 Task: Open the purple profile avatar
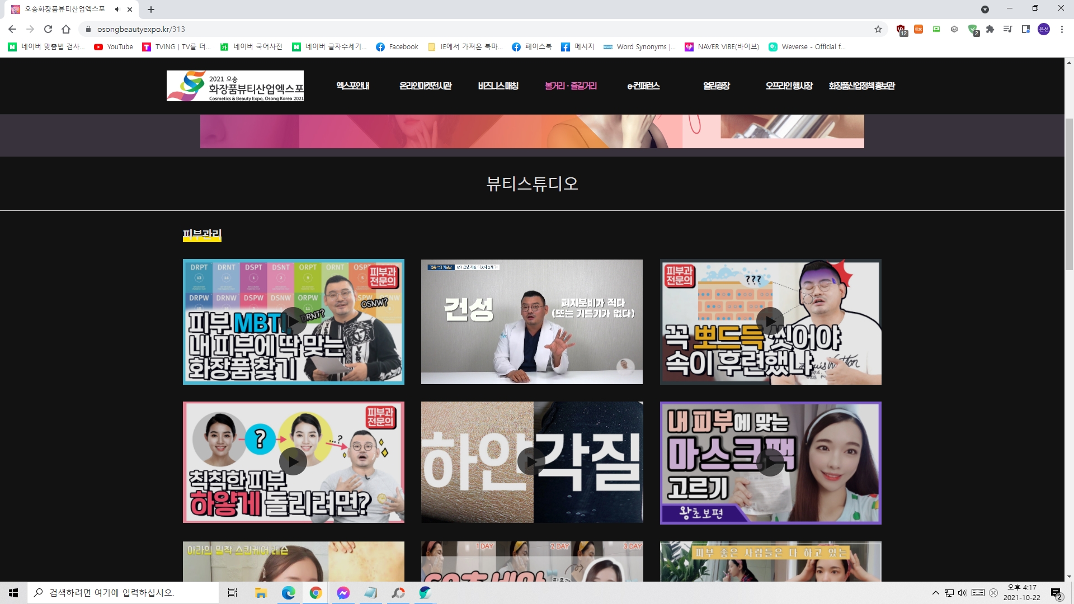[x=1044, y=29]
